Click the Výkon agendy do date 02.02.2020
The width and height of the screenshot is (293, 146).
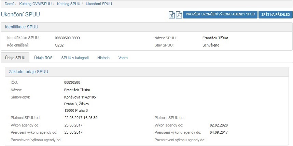click(x=219, y=125)
